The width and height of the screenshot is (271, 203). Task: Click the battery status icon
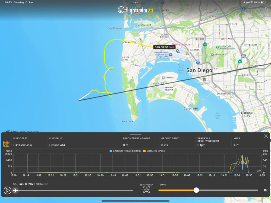[263, 2]
